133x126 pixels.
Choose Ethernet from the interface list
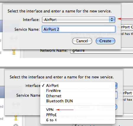click(x=78, y=96)
